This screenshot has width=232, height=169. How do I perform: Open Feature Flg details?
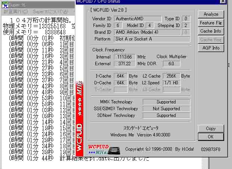coord(211,23)
